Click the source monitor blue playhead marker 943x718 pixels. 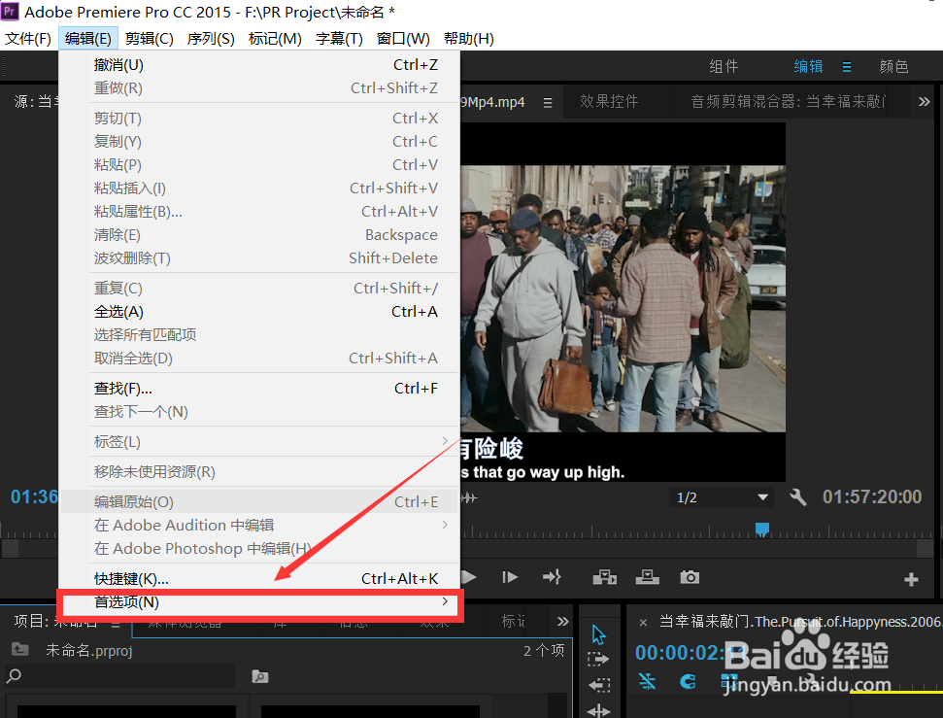coord(762,529)
